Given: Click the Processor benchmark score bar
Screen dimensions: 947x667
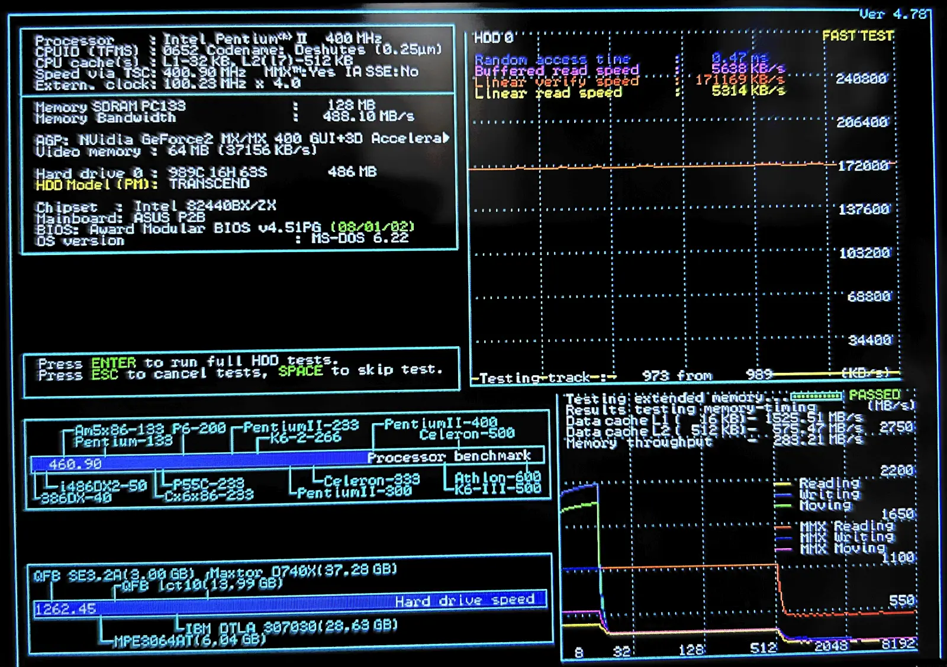Looking at the screenshot, I should 288,461.
